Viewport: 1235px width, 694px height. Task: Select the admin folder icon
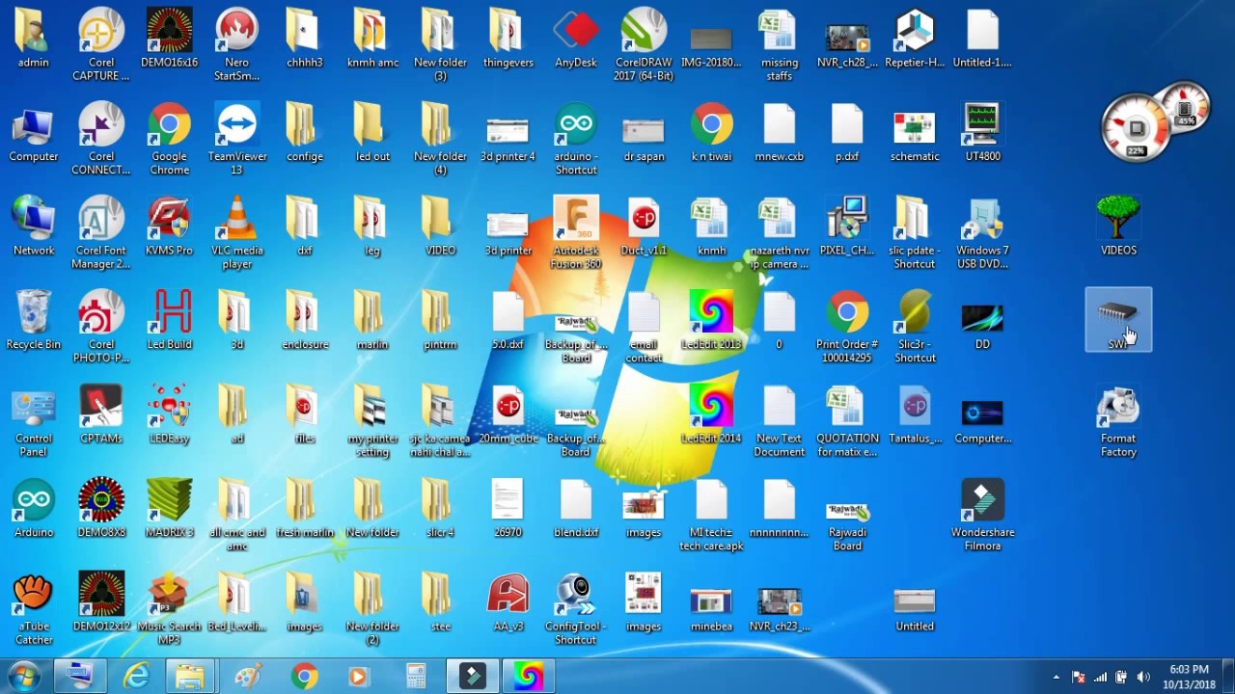34,40
